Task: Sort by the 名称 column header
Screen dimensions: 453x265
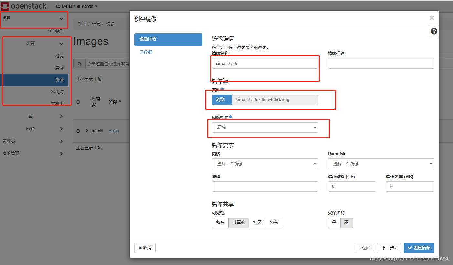Action: [x=115, y=101]
